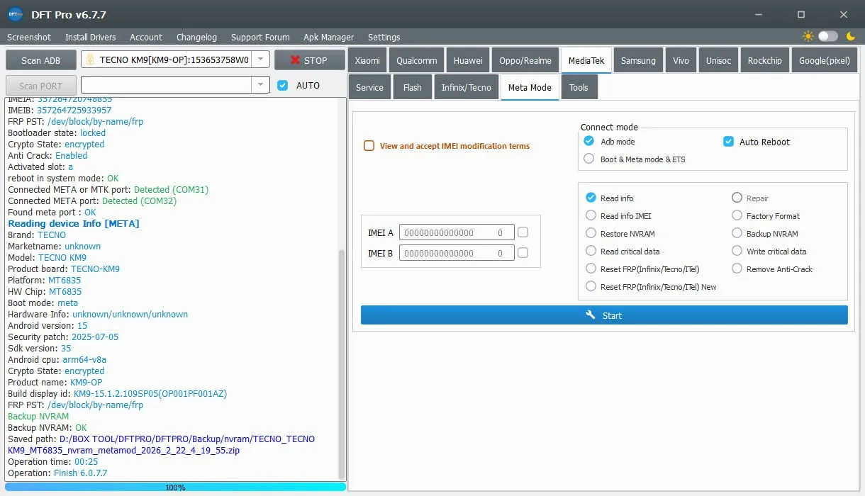The width and height of the screenshot is (865, 496).
Task: Switch to the Google(pixel) tab
Action: click(x=825, y=60)
